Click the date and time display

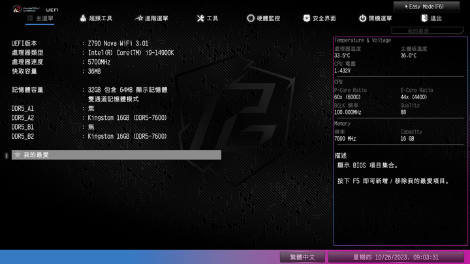point(396,257)
